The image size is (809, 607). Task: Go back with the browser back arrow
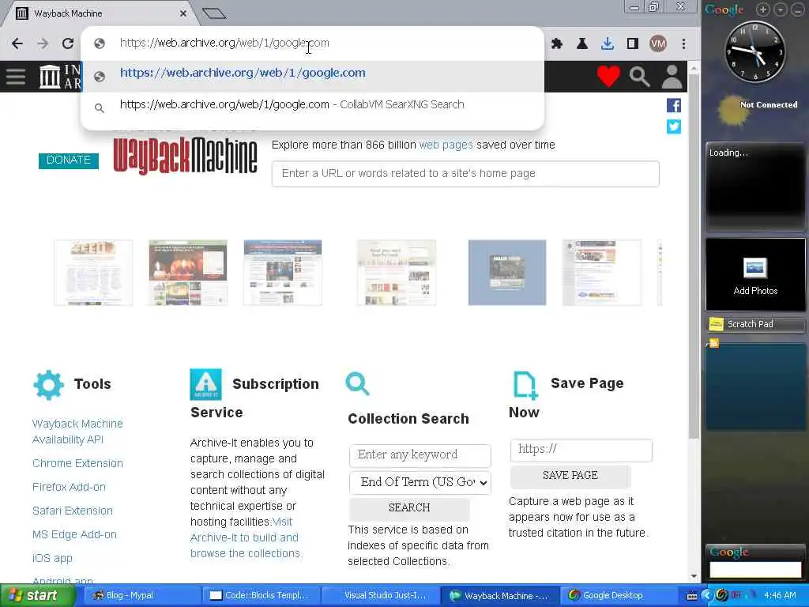pyautogui.click(x=17, y=43)
